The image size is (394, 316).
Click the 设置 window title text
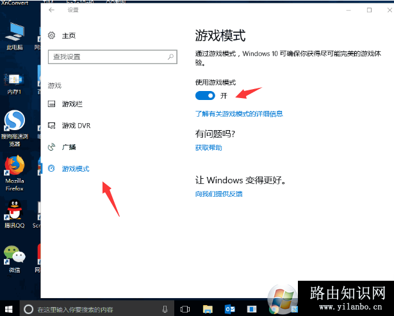pyautogui.click(x=73, y=10)
